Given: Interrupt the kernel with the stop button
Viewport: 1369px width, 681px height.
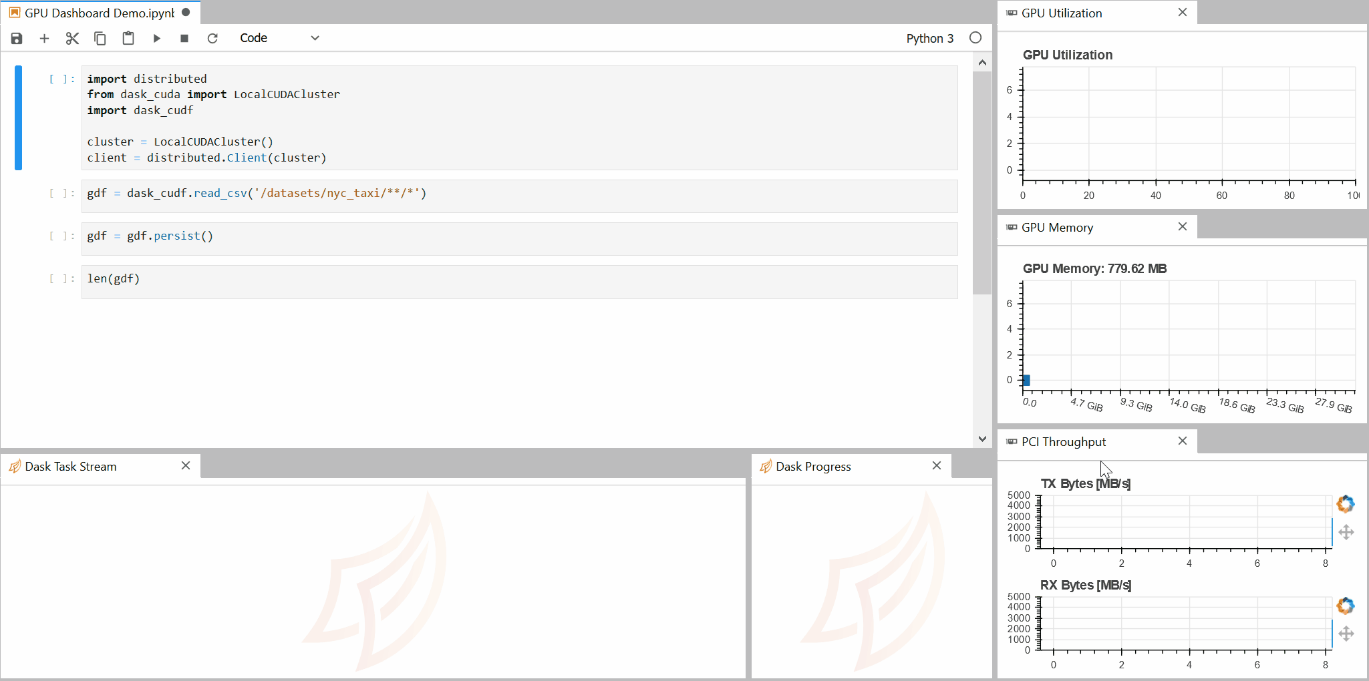Looking at the screenshot, I should click(x=184, y=39).
